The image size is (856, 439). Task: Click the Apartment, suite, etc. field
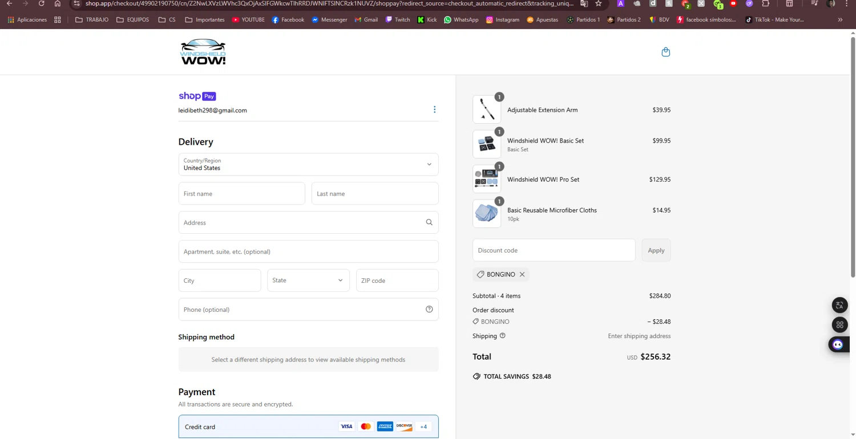[308, 251]
